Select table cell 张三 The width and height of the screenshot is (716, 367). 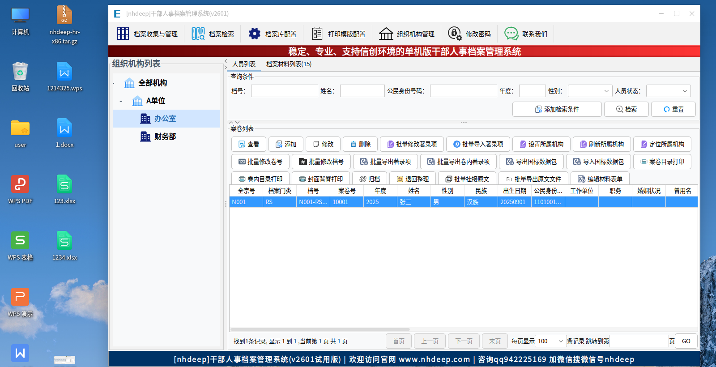point(414,202)
